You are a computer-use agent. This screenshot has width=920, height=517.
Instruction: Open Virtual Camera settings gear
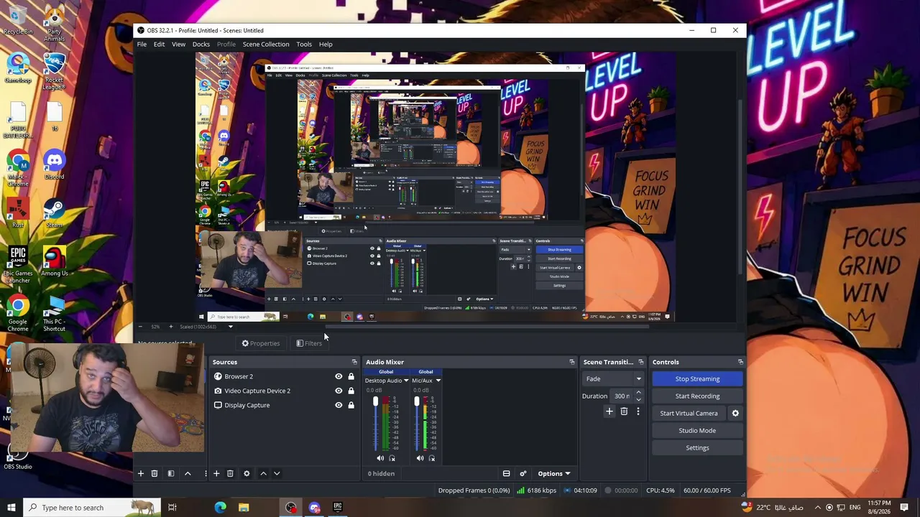735,413
